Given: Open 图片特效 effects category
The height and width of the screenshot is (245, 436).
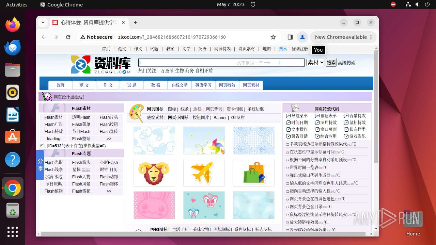Looking at the screenshot, I should pos(328,122).
